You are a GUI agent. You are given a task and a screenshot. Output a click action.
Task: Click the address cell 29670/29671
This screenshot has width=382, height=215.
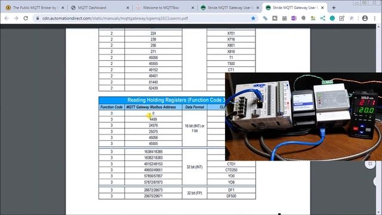click(x=153, y=196)
